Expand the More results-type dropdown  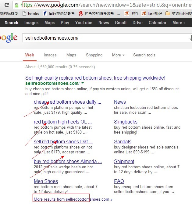point(118,55)
